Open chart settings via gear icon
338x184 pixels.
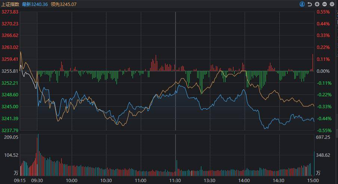(x=332, y=4)
